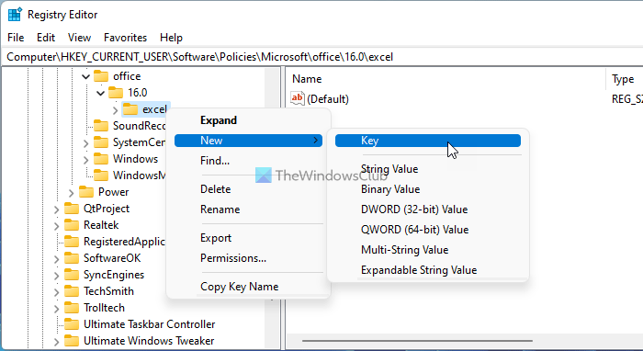This screenshot has width=643, height=351.
Task: Select the TechSmith folder icon
Action: point(72,291)
